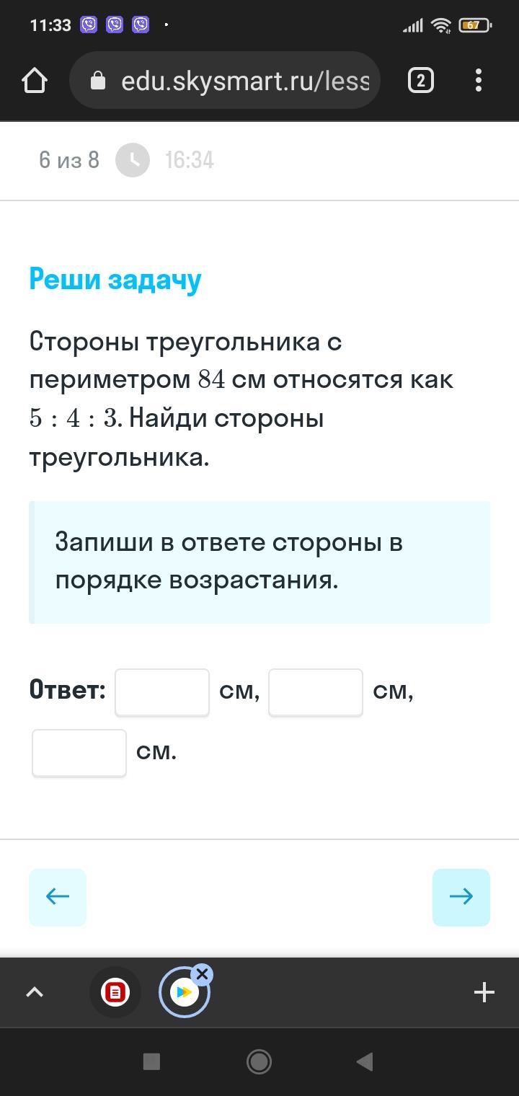This screenshot has width=519, height=1096.
Task: Tap the browser home icon
Action: 35,80
